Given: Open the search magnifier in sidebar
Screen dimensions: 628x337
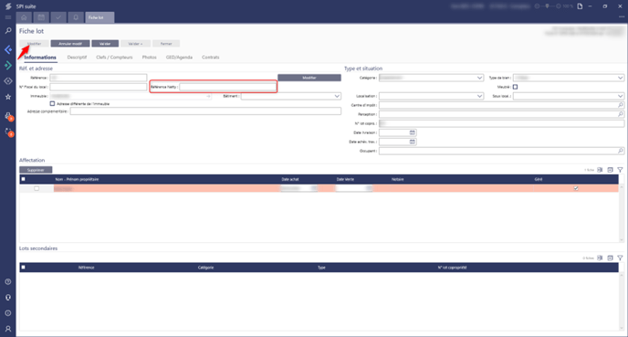Looking at the screenshot, I should click(x=8, y=31).
